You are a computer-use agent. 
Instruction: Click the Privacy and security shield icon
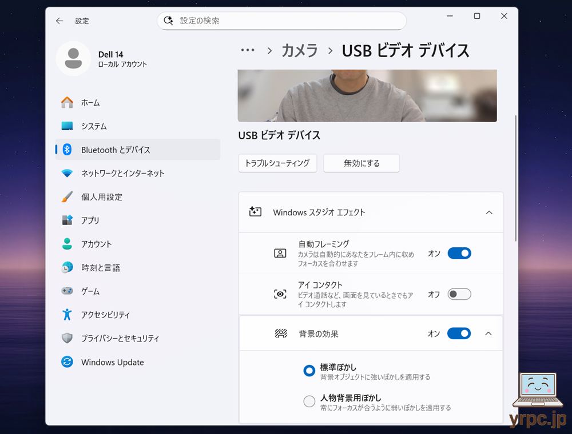coord(67,338)
